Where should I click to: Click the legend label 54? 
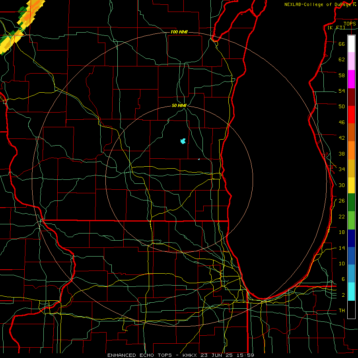point(342,91)
